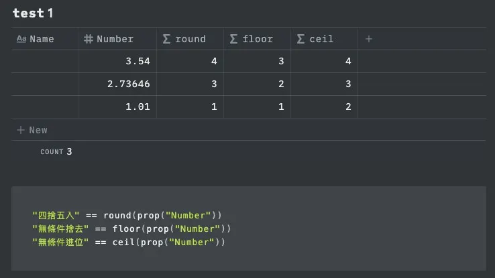Screen dimensions: 495x278
Task: Open the ceil column header menu
Action: [x=321, y=39]
